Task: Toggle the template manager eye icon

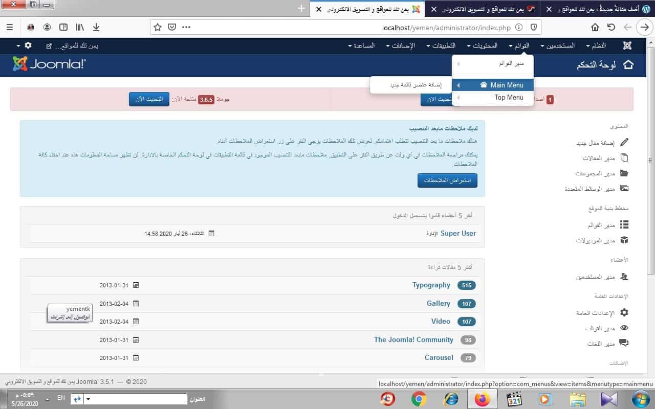Action: coord(624,328)
